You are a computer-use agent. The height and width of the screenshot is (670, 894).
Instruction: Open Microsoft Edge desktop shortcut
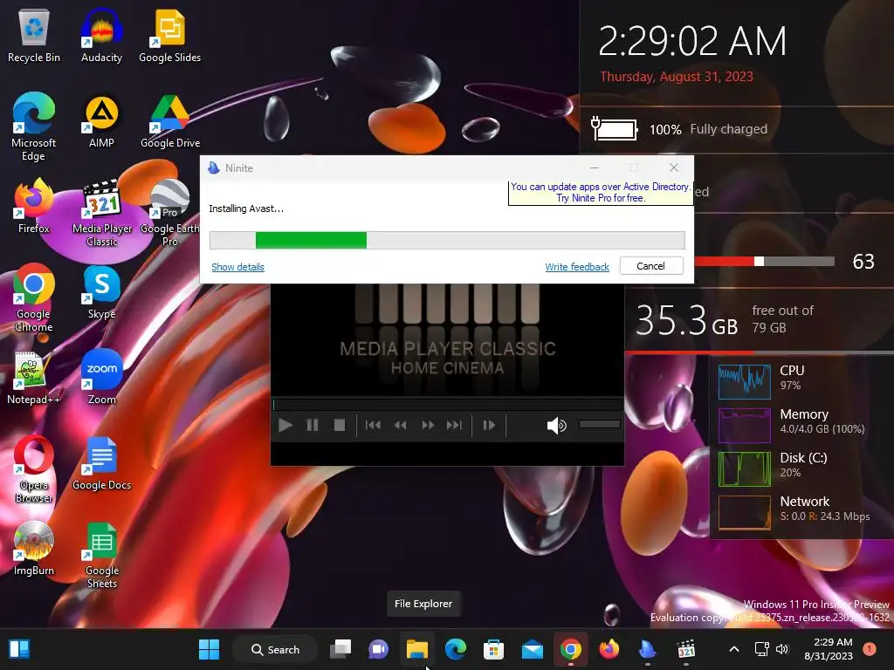point(34,126)
